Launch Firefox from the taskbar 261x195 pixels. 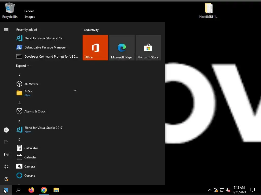pos(31,190)
